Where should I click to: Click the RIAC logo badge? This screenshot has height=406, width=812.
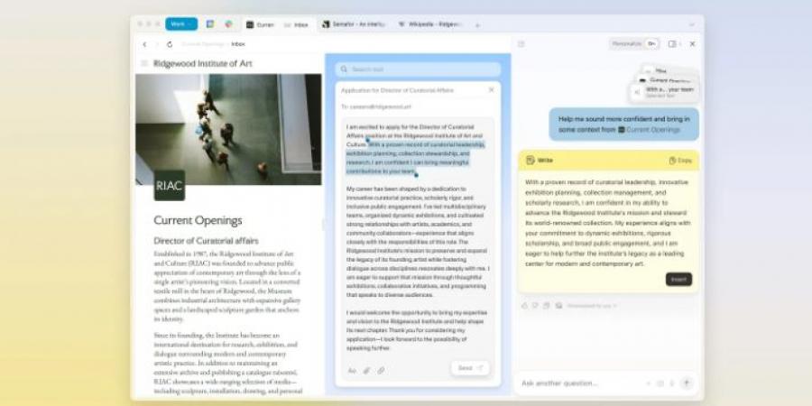(170, 185)
